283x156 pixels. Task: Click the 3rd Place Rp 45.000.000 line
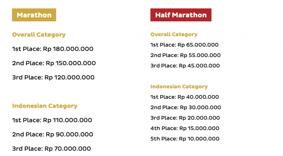coord(185,66)
